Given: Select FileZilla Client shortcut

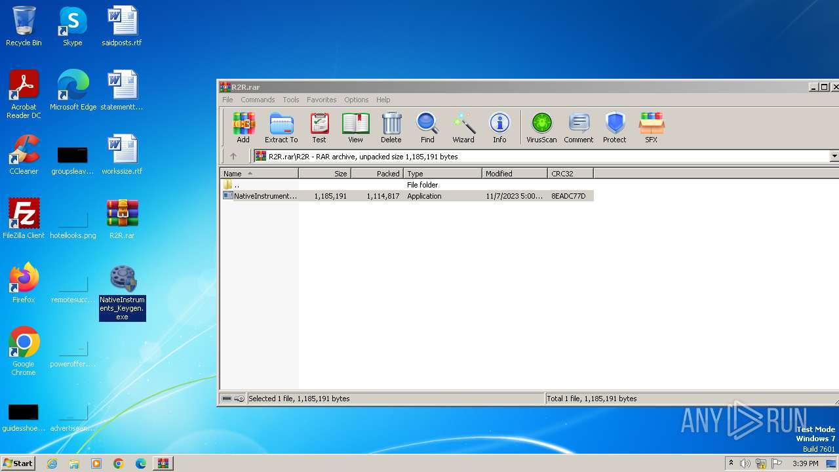Looking at the screenshot, I should (24, 219).
